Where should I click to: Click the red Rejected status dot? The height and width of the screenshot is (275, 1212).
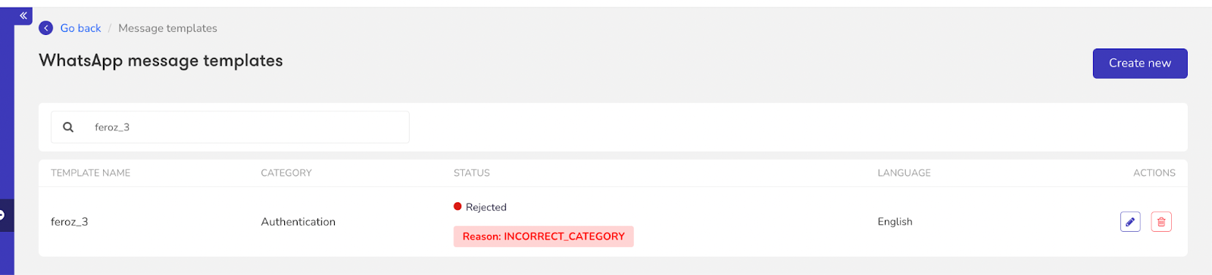pyautogui.click(x=458, y=206)
